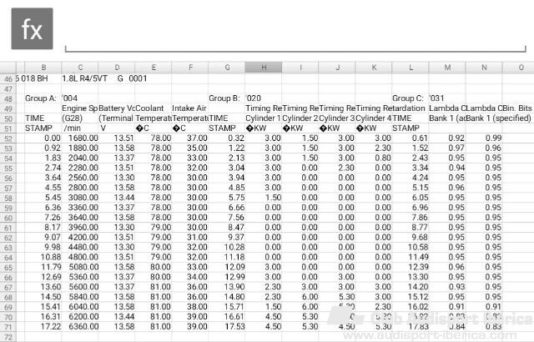Click the 'Cylinder 1' cell
The width and height of the screenshot is (534, 342).
pos(263,118)
